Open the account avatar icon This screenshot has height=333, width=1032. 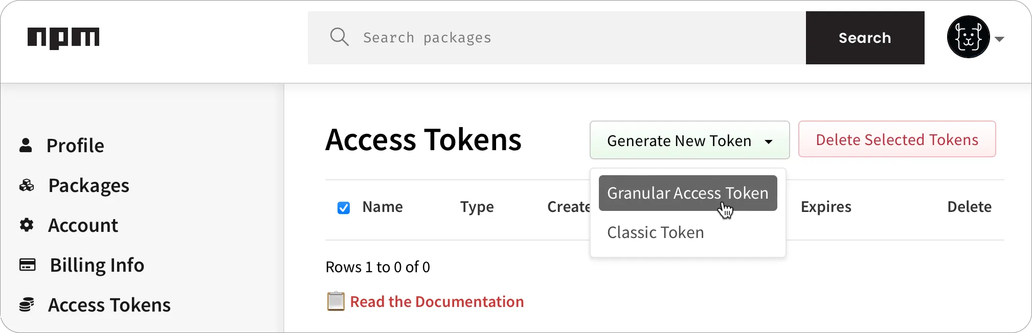click(x=968, y=37)
